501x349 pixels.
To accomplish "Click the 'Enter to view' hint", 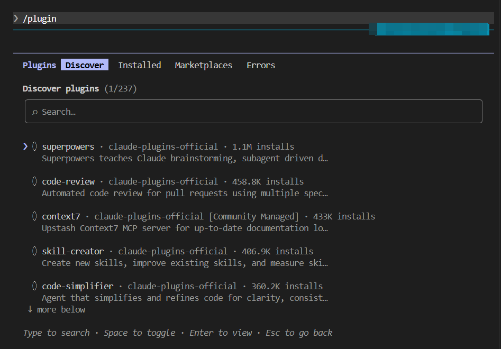I will pos(221,333).
